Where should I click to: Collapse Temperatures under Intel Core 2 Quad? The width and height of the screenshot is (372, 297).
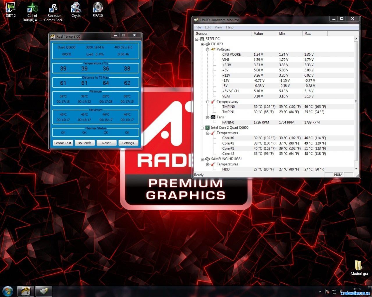(208, 133)
